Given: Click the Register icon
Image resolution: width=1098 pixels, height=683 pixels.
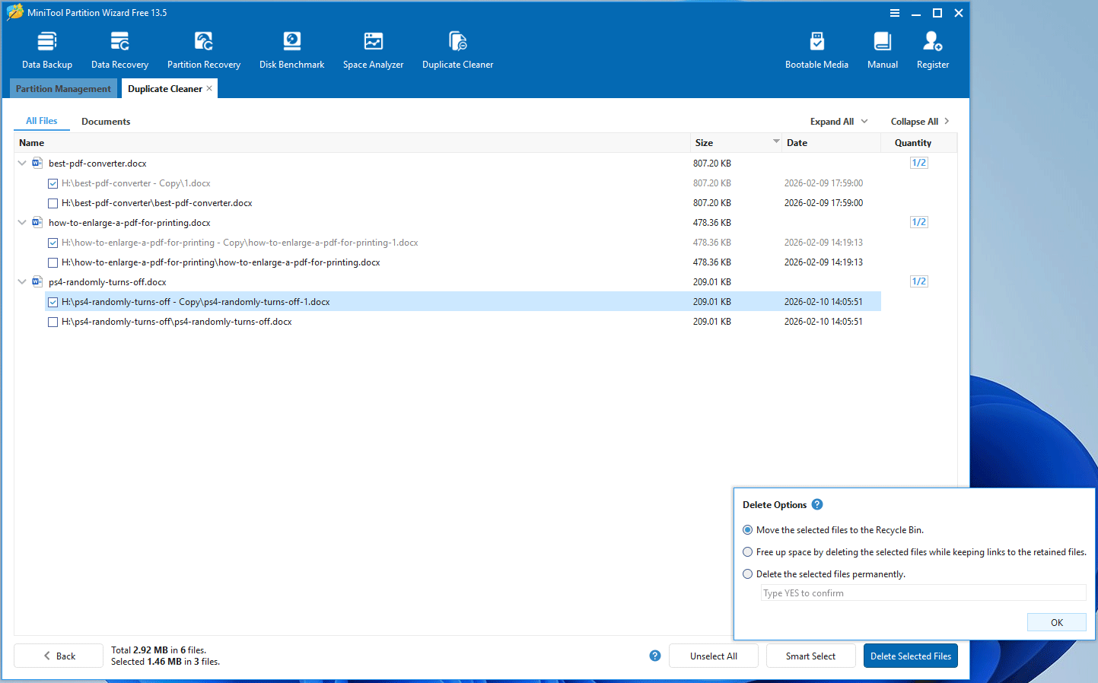Looking at the screenshot, I should tap(932, 48).
